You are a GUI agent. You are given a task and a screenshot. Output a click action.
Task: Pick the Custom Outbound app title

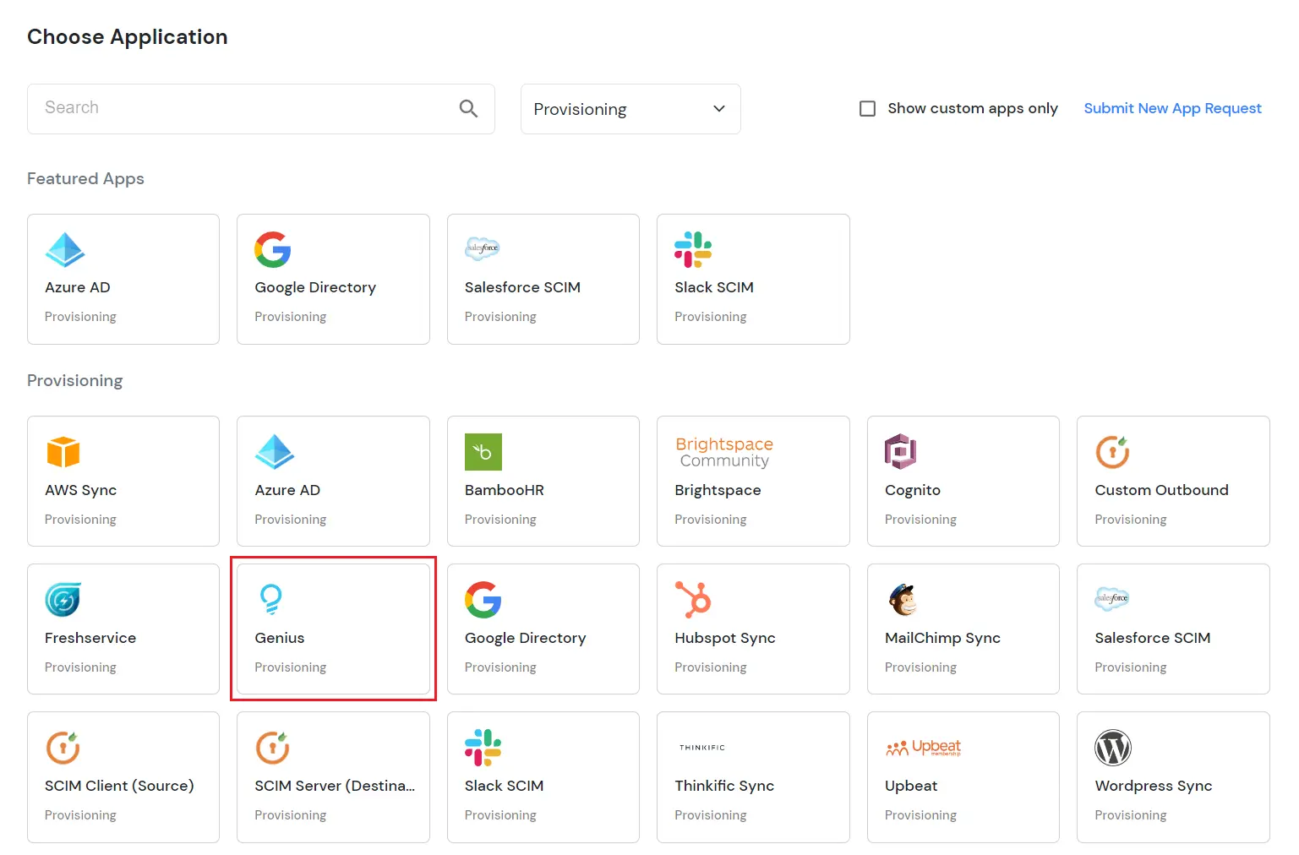(1162, 490)
